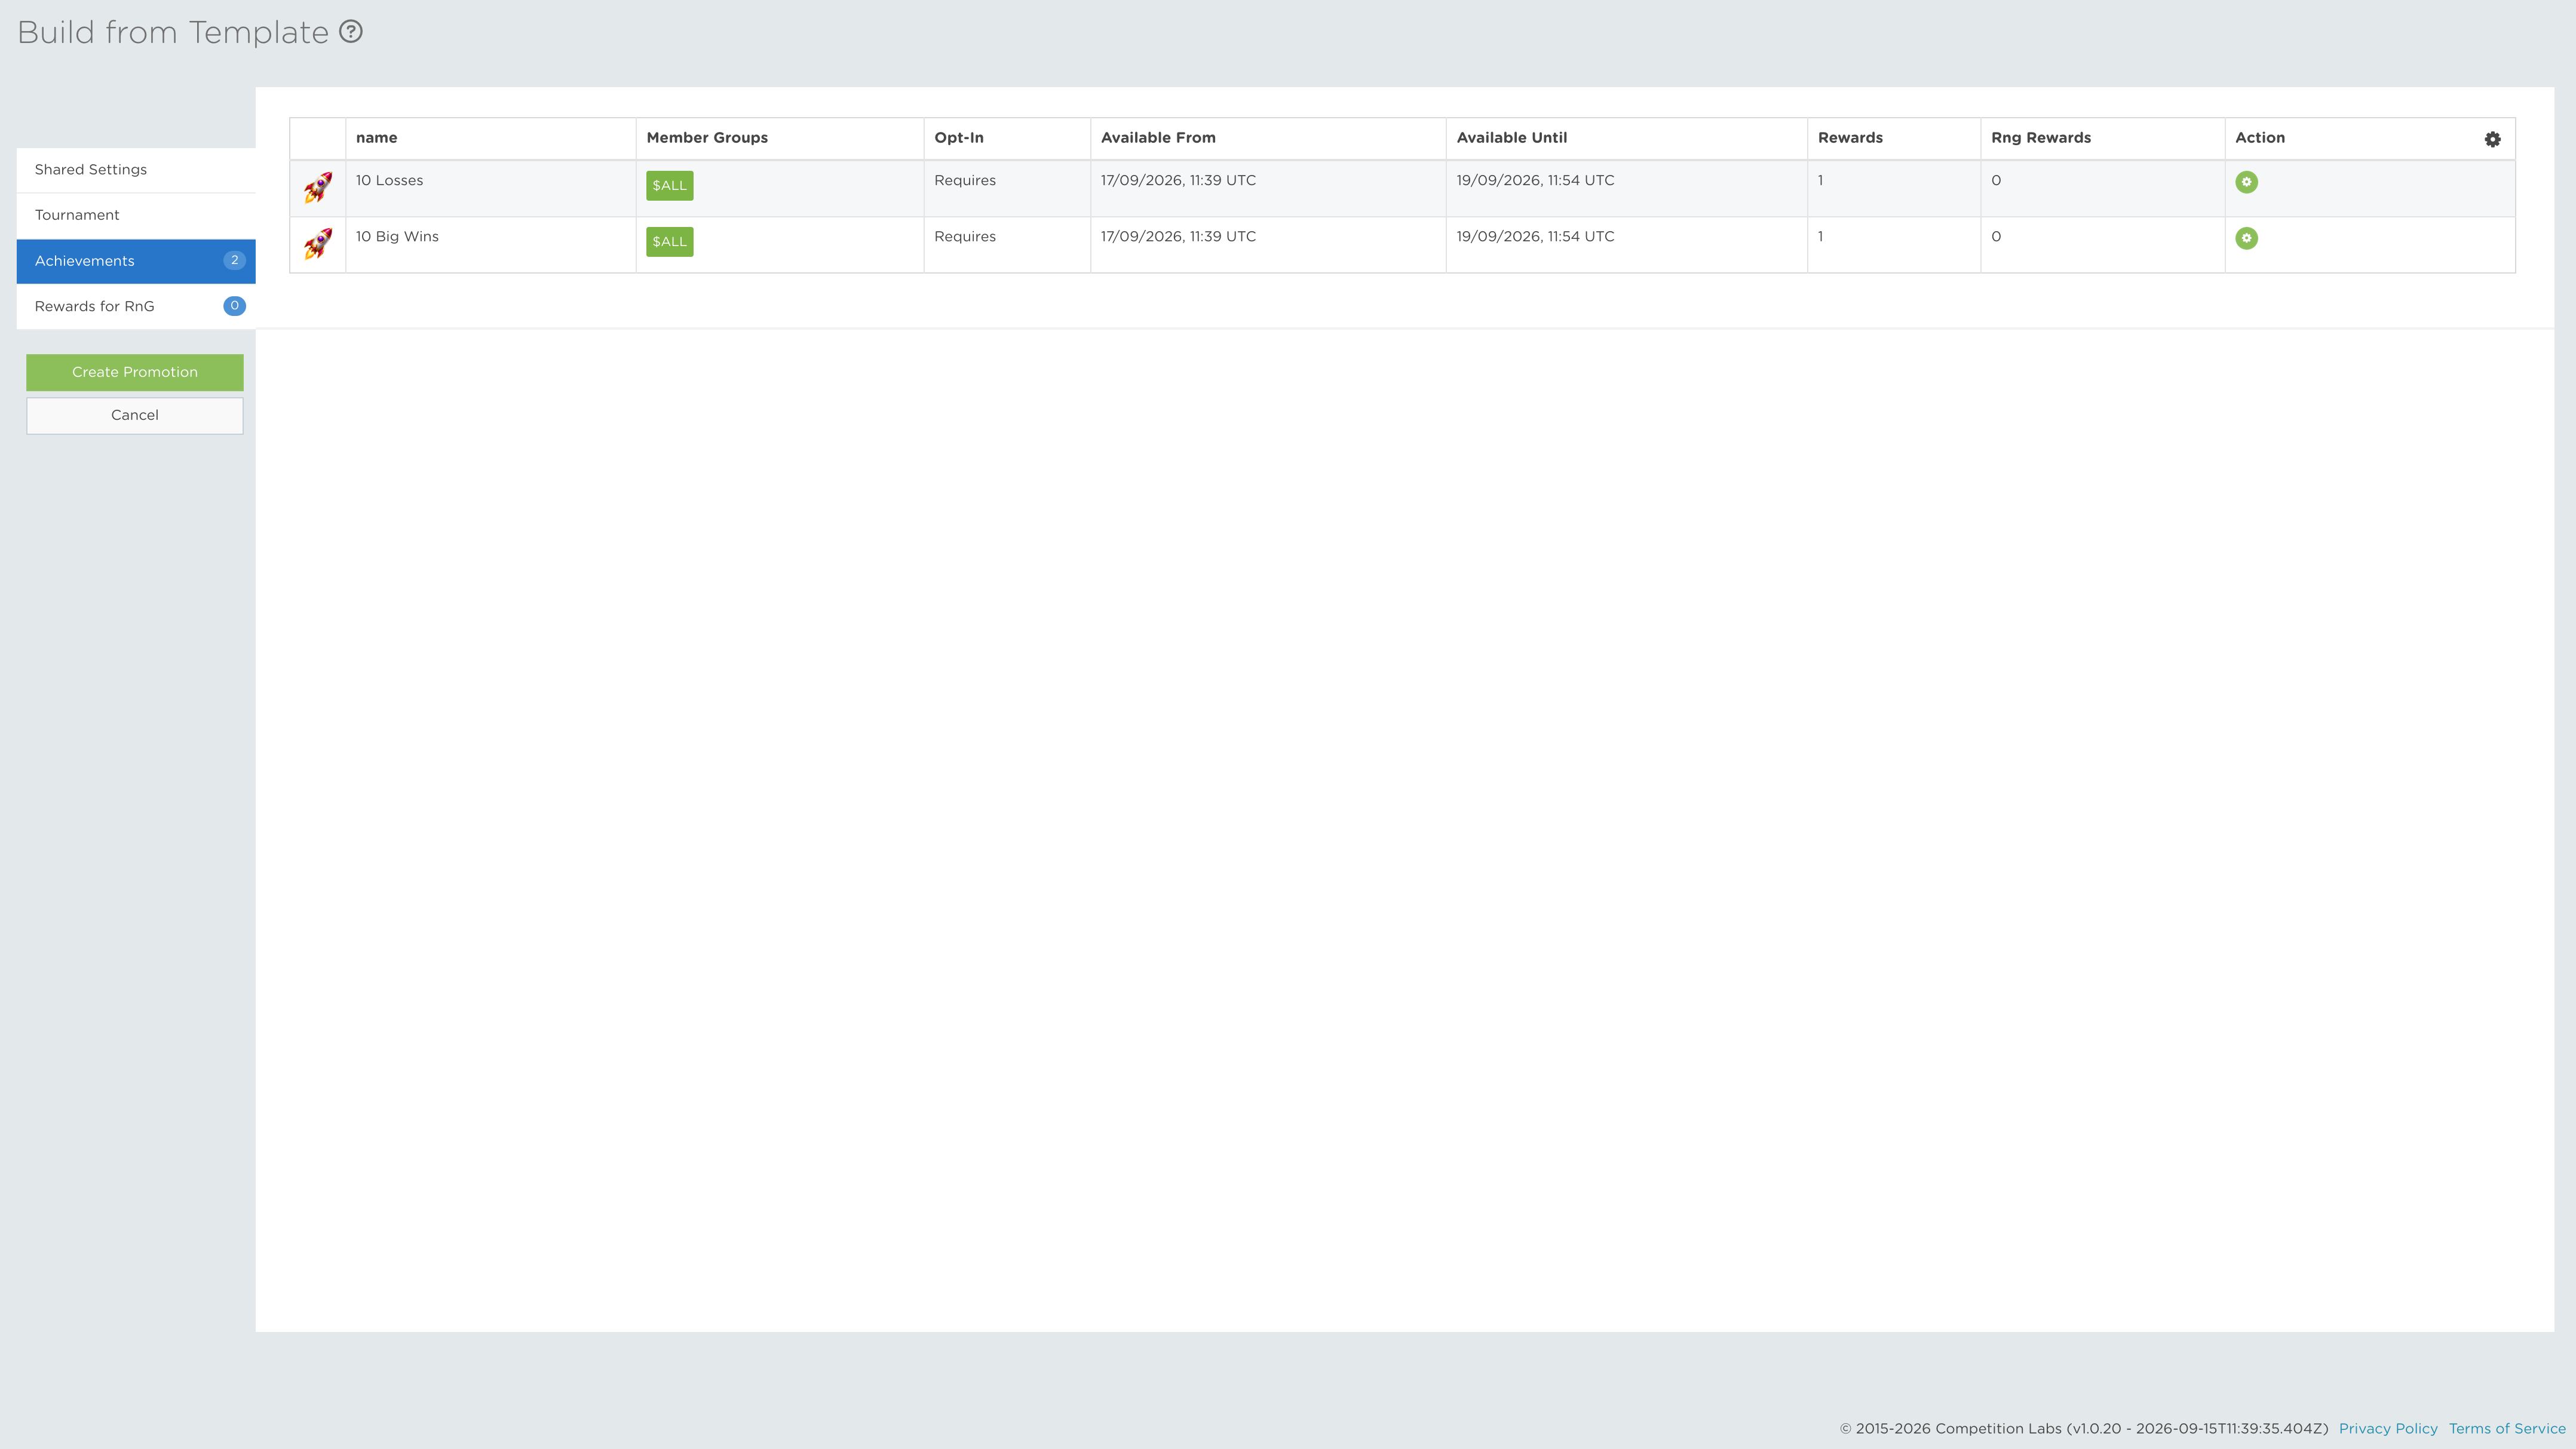Cancel building from template
This screenshot has width=2576, height=1449.
(135, 415)
